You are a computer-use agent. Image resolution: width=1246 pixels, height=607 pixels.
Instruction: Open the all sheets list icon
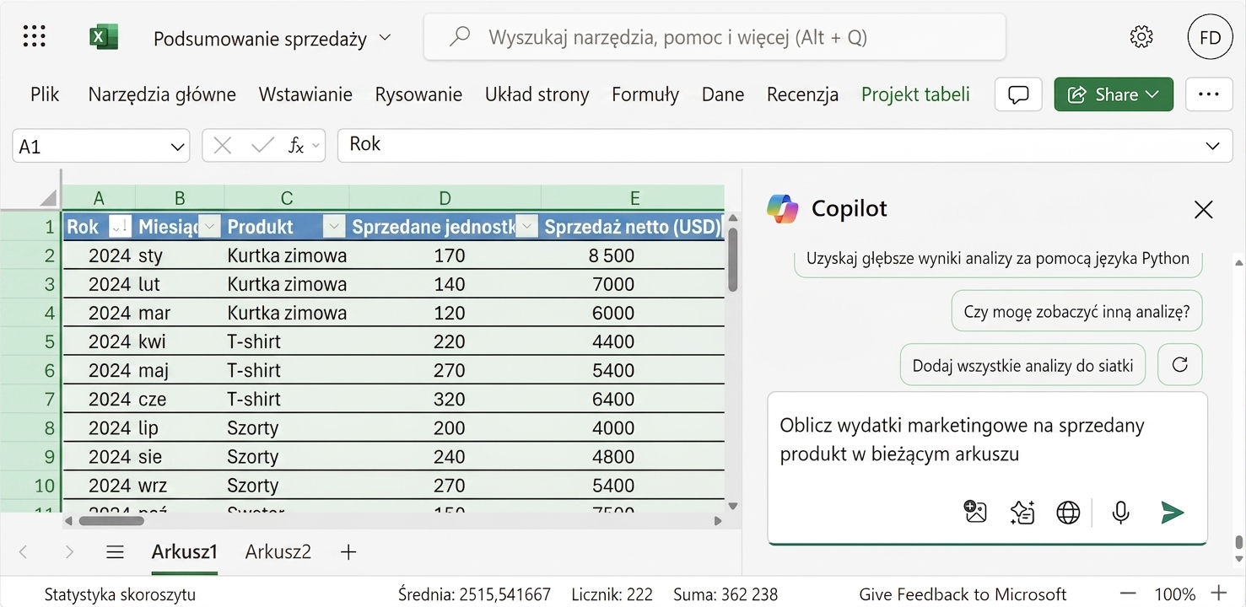116,552
